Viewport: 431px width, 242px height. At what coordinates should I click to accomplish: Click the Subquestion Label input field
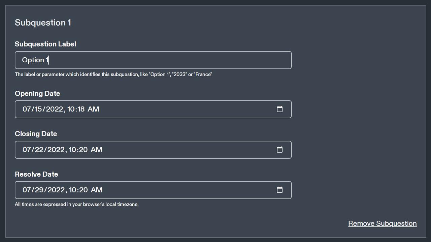(153, 60)
